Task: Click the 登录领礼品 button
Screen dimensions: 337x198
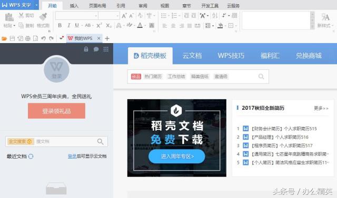Action: click(x=56, y=111)
